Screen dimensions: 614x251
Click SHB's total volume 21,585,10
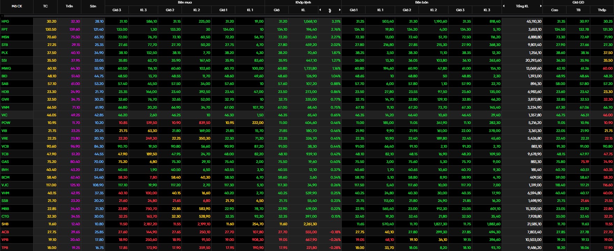pyautogui.click(x=534, y=224)
